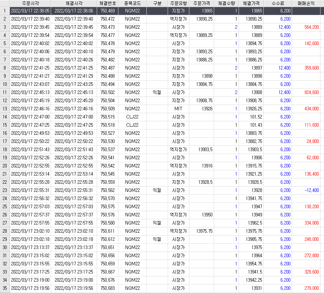Click the 매매손익 column header
The width and height of the screenshot is (324, 293).
click(x=306, y=3)
